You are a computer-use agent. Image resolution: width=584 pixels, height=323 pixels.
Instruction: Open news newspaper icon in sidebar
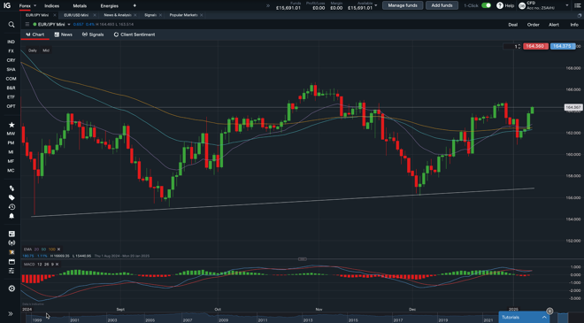tap(12, 234)
